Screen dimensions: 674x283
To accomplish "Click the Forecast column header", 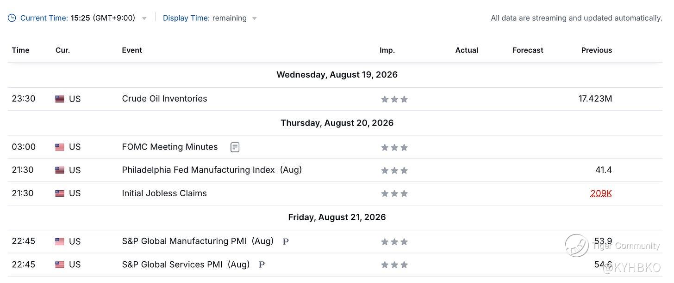I will (528, 50).
